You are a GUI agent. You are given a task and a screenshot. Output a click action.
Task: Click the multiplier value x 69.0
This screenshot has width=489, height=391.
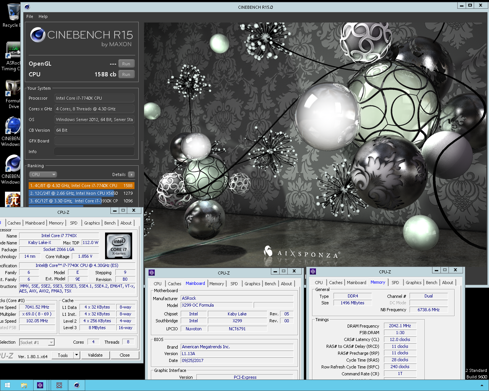pyautogui.click(x=37, y=314)
